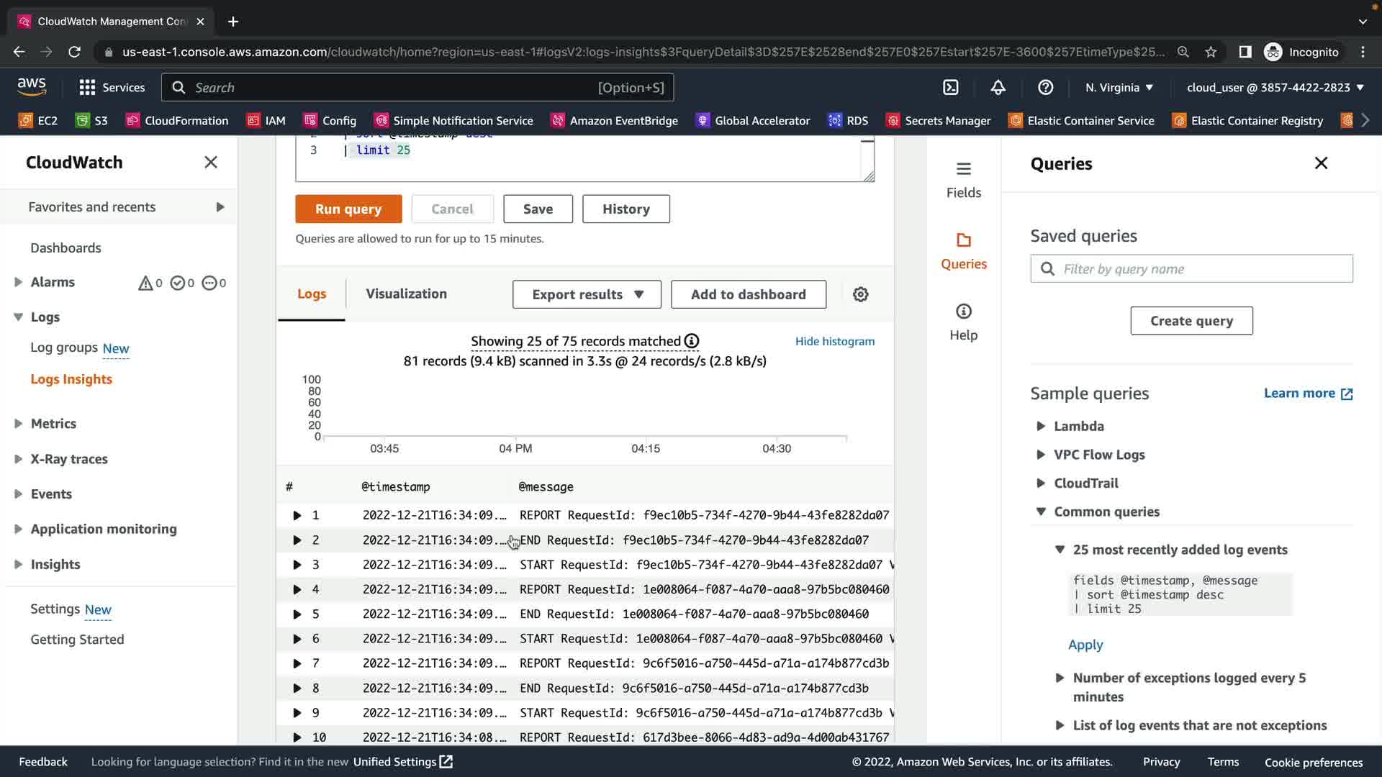Switch to the Visualization tab
Viewport: 1382px width, 777px height.
[x=406, y=294]
